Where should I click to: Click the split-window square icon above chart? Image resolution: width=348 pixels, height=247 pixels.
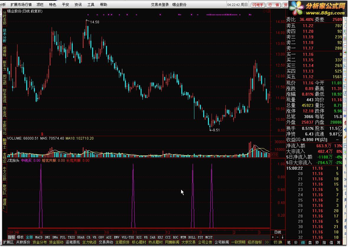[x=268, y=11]
